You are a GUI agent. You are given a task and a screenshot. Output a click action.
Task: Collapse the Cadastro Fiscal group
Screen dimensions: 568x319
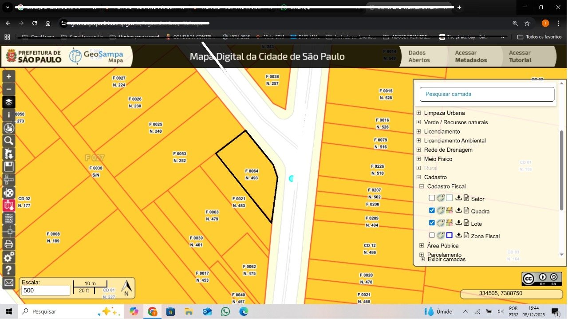[x=422, y=187]
